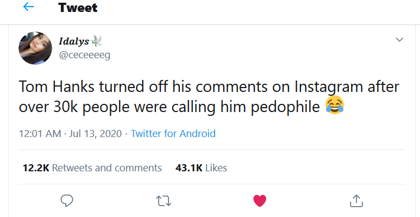
Task: Reply to the tweet via speech bubble icon
Action: [67, 200]
